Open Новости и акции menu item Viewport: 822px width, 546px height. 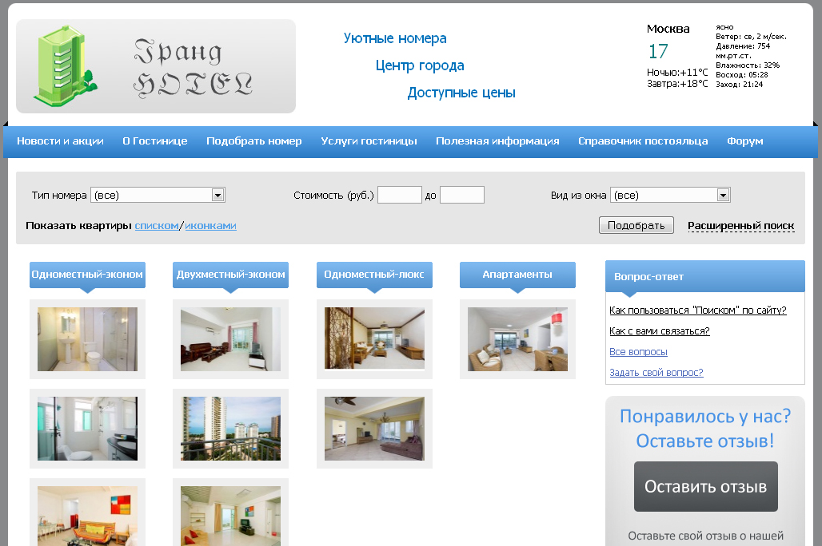[x=60, y=141]
